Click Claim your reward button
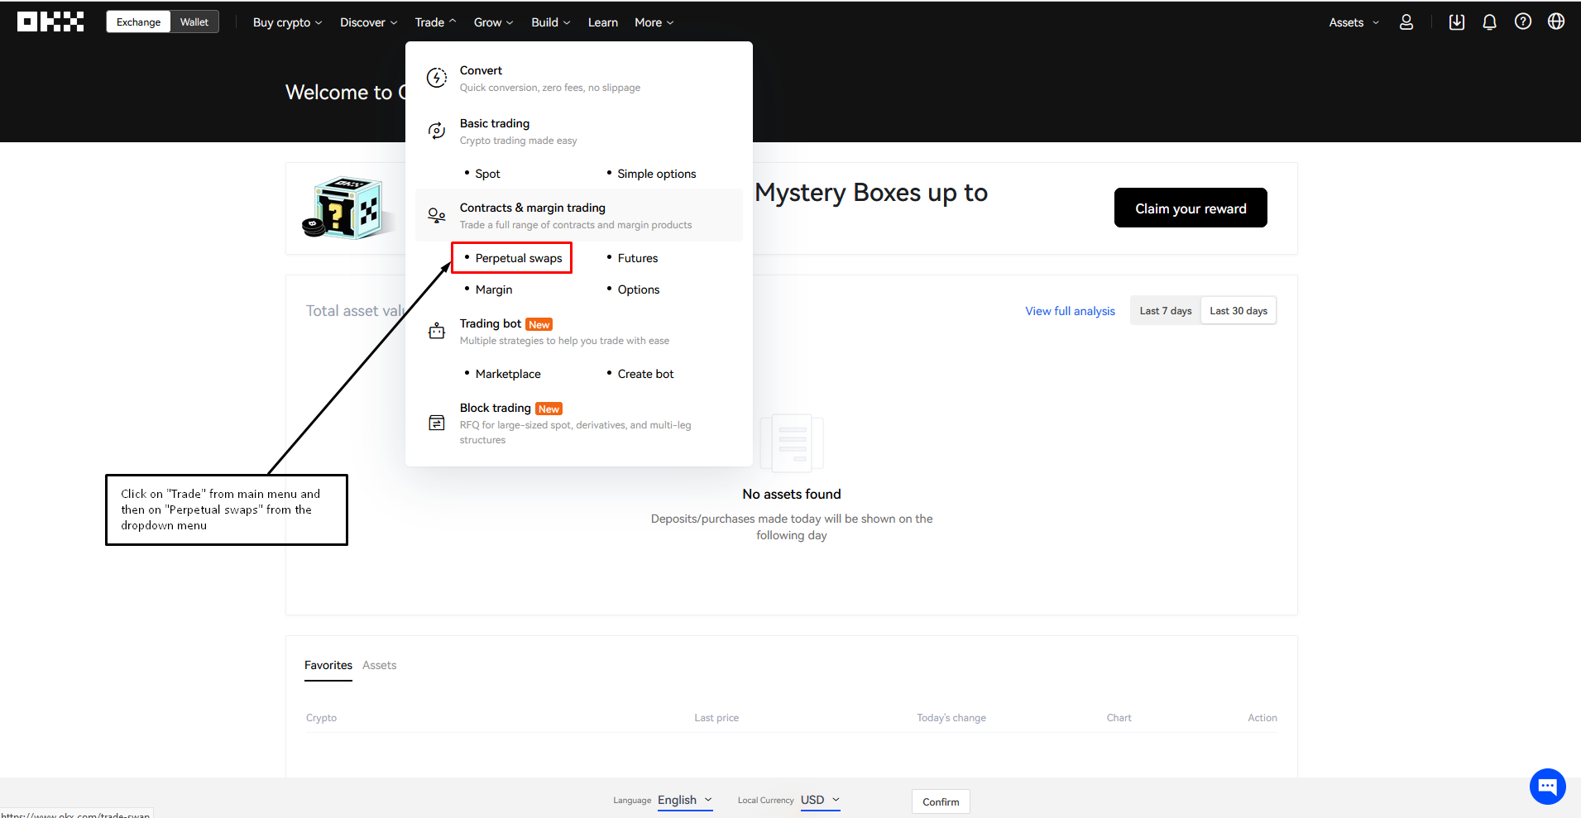This screenshot has height=818, width=1581. click(x=1191, y=208)
